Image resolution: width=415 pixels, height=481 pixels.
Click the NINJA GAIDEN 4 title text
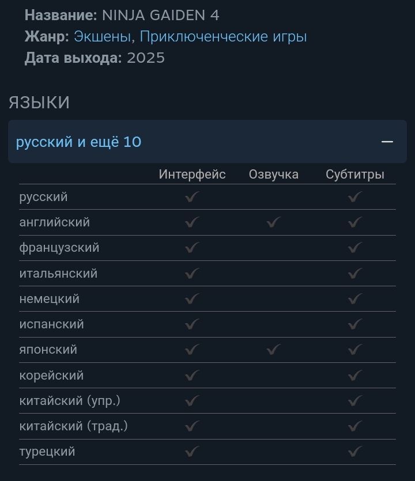[x=161, y=16]
